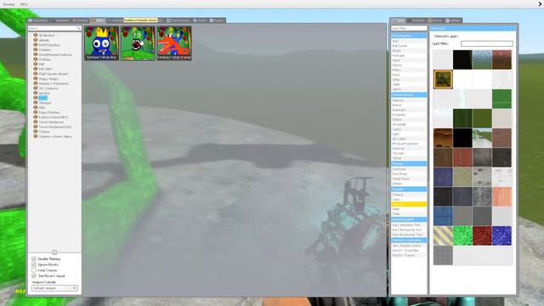The height and width of the screenshot is (306, 544).
Task: Select the Trevor Henderson(2022) category
Action: (55, 127)
